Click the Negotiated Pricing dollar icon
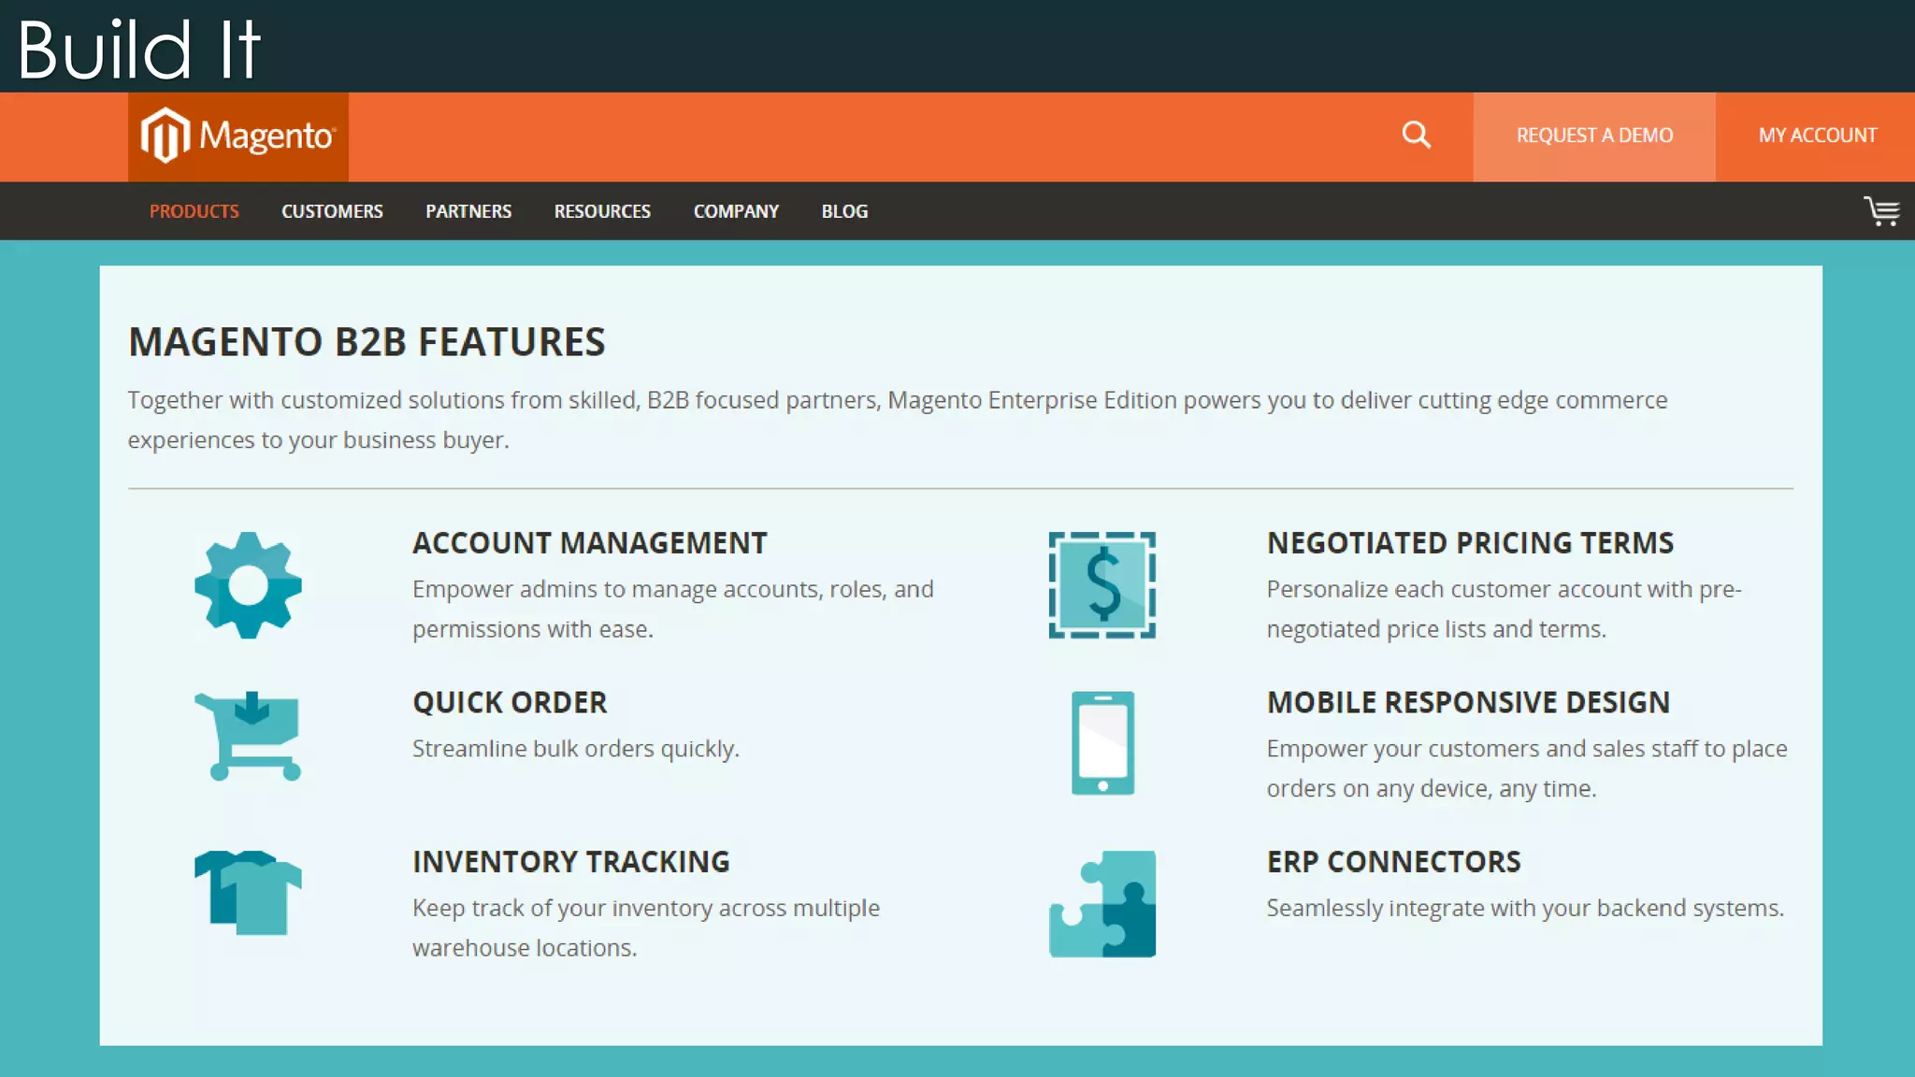Screen dimensions: 1915x1077 1101,585
